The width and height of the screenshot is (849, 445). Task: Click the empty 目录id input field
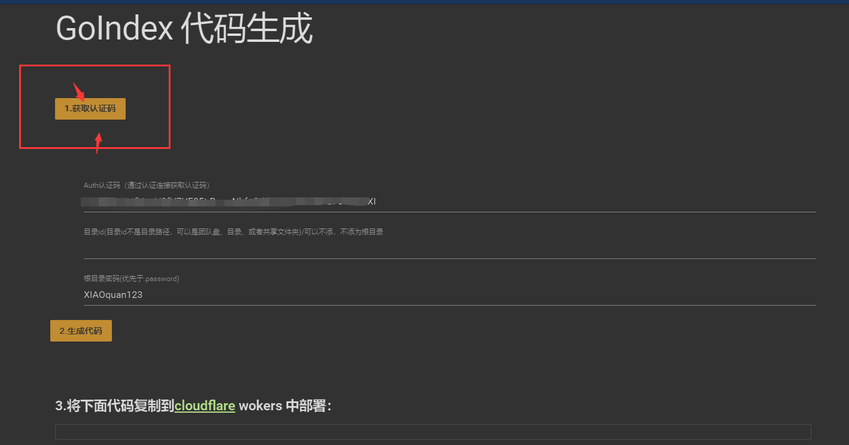point(449,249)
